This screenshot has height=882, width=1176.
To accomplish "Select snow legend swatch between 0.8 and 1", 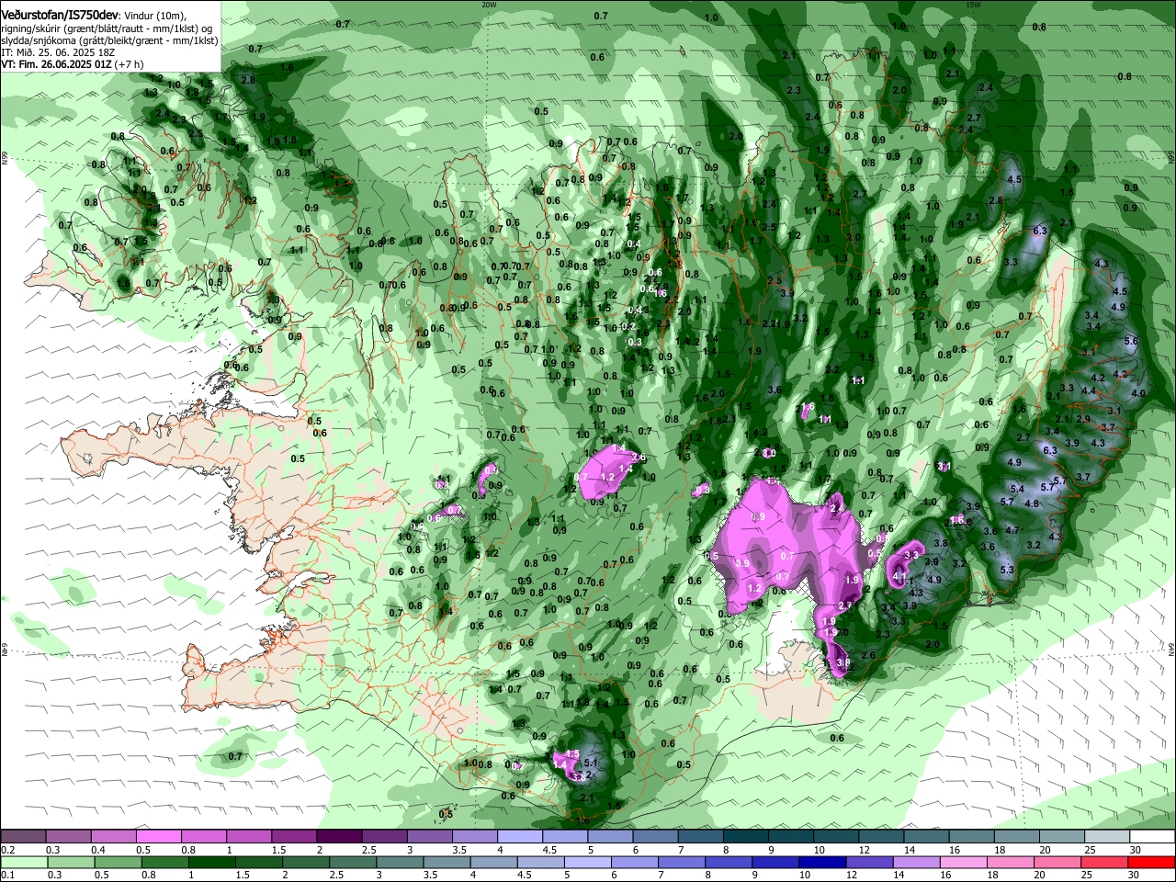I will [x=203, y=837].
